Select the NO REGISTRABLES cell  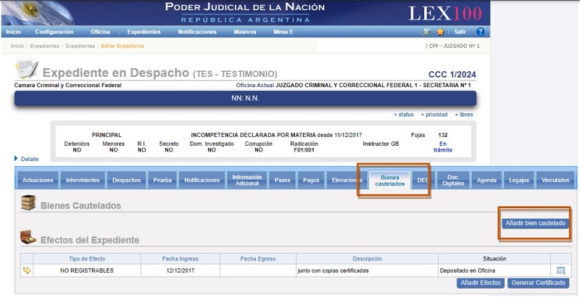(x=87, y=271)
